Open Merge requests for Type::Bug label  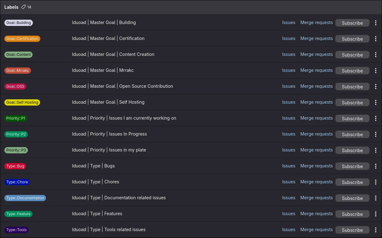pos(316,166)
